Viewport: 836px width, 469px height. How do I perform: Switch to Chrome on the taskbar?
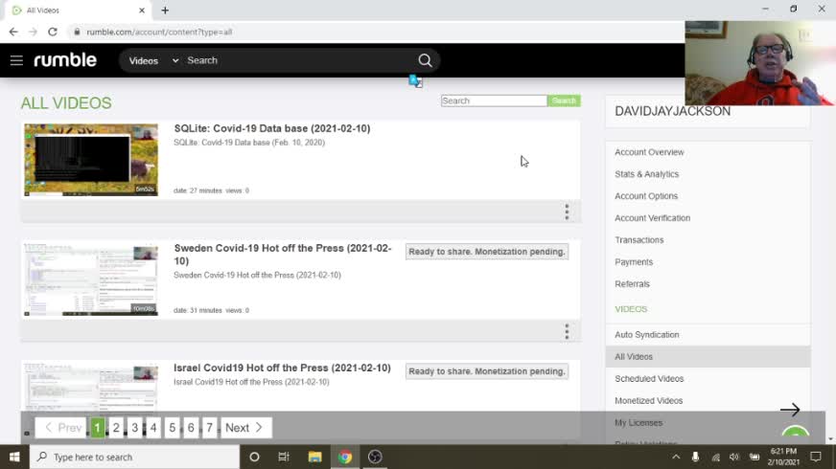[345, 457]
